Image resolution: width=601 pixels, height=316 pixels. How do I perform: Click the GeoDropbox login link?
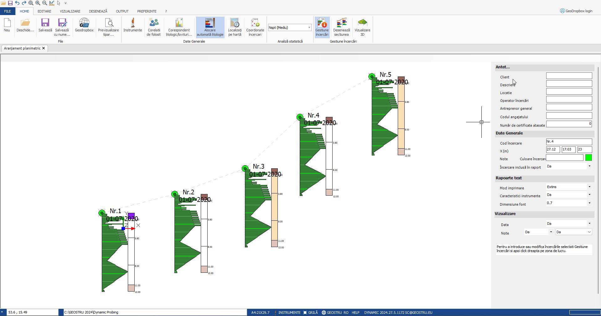pos(576,11)
